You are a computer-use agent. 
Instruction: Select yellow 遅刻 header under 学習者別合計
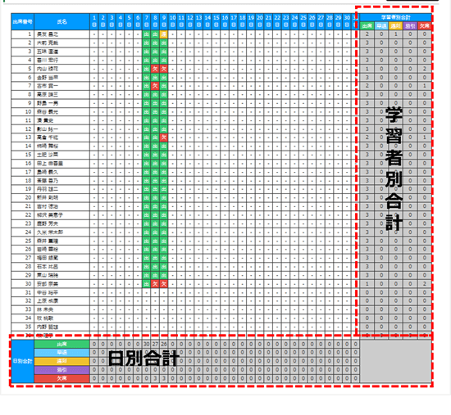pyautogui.click(x=396, y=26)
